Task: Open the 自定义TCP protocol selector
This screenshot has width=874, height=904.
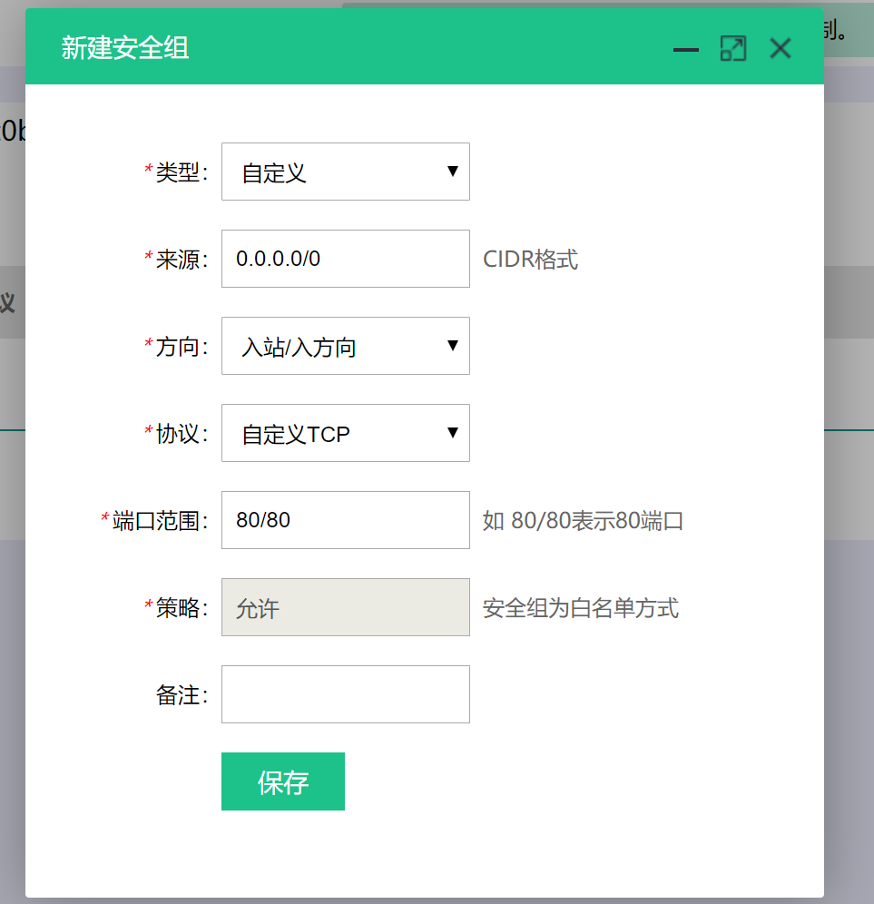Action: (345, 432)
